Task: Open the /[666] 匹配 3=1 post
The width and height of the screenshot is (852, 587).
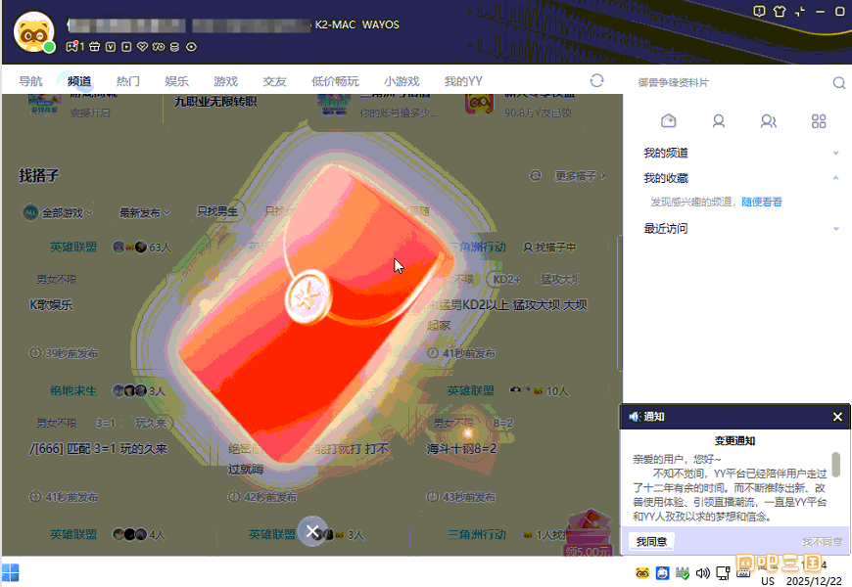Action: (x=98, y=448)
